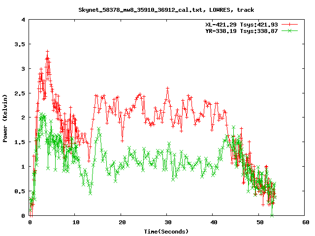
Task: Click the x-axis tick label 50
Action: pyautogui.click(x=260, y=222)
